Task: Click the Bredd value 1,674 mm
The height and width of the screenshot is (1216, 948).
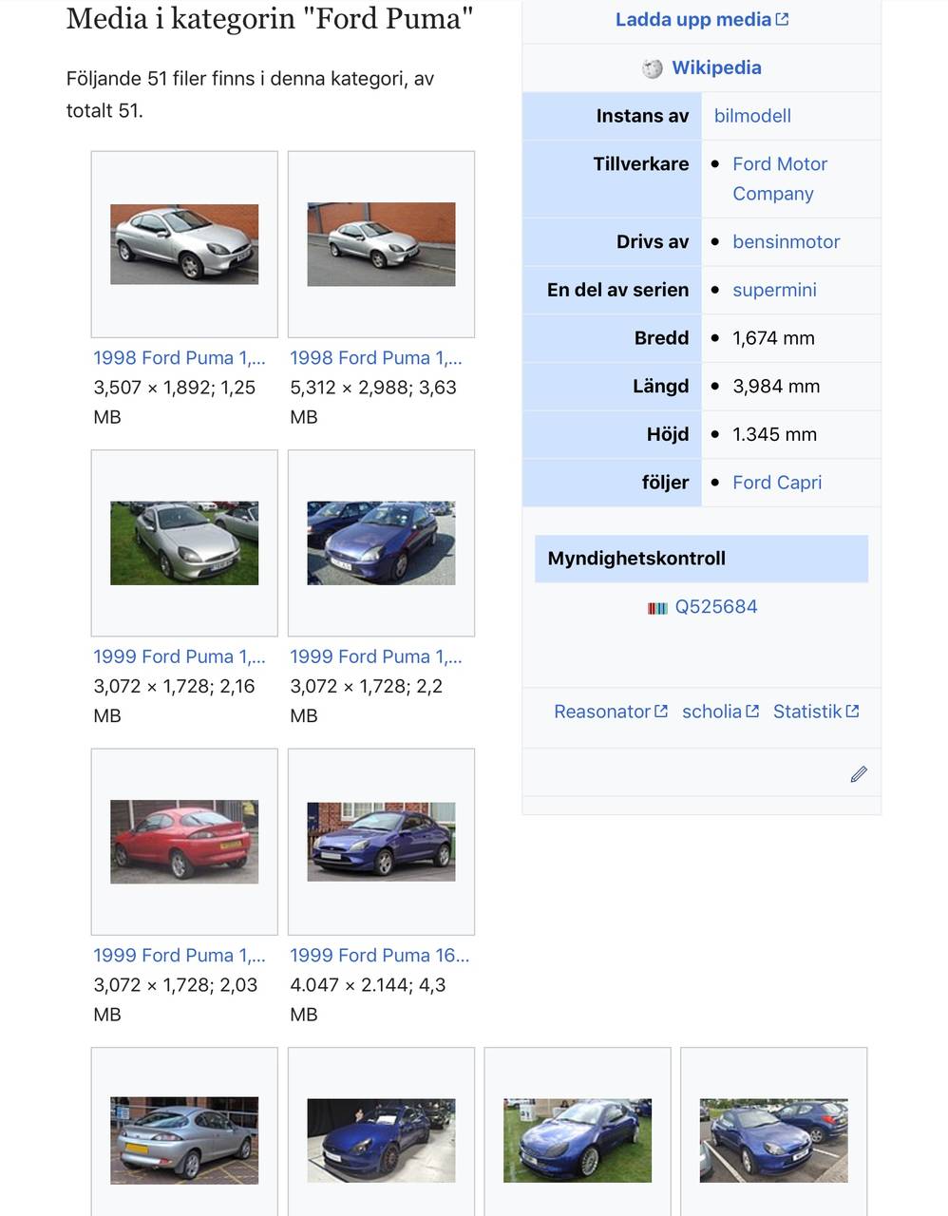Action: click(773, 338)
